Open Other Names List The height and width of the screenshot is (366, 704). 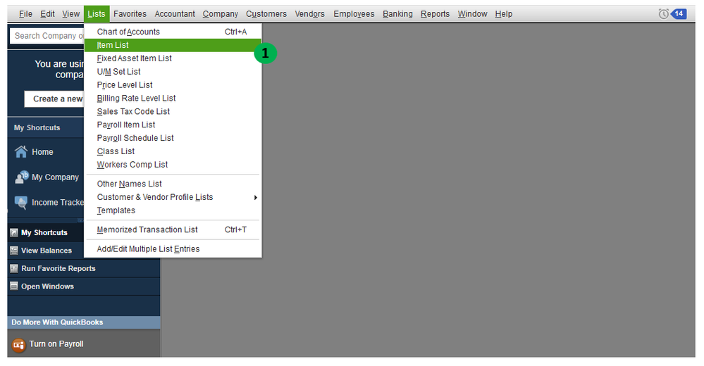(173, 184)
